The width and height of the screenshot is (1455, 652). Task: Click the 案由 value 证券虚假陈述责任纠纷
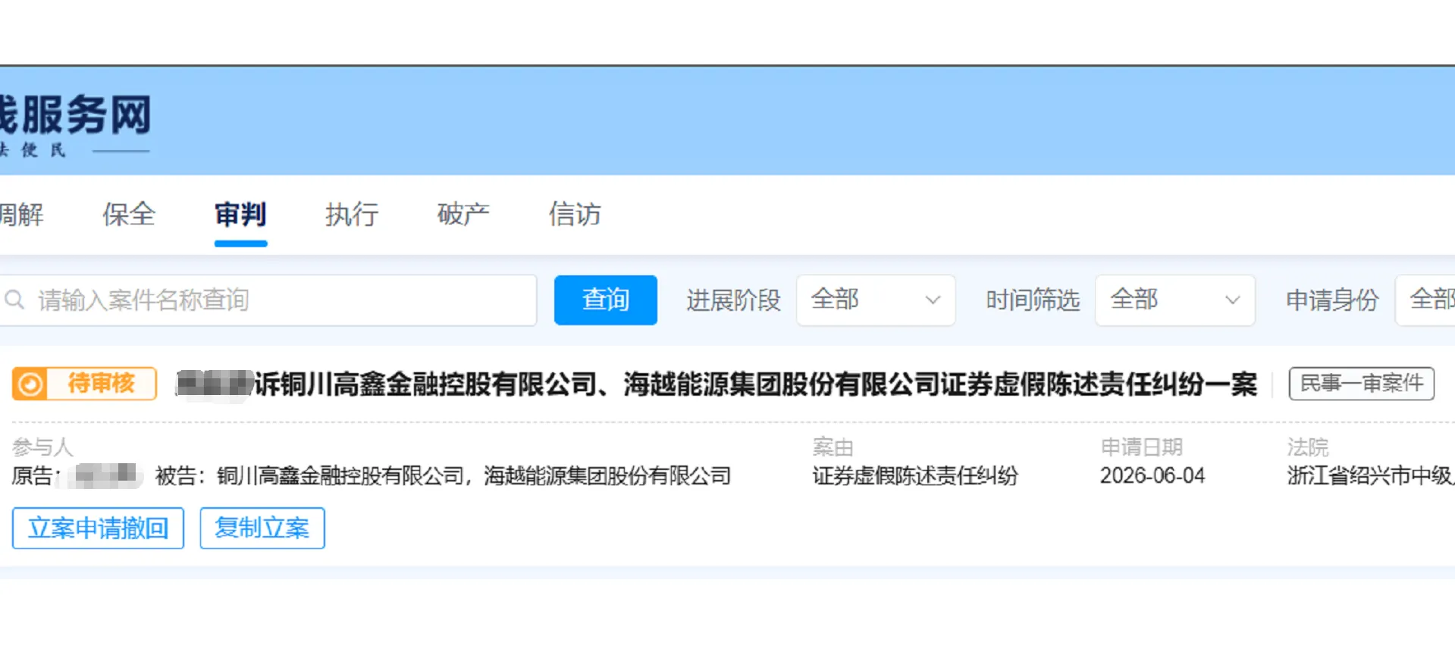tap(915, 476)
